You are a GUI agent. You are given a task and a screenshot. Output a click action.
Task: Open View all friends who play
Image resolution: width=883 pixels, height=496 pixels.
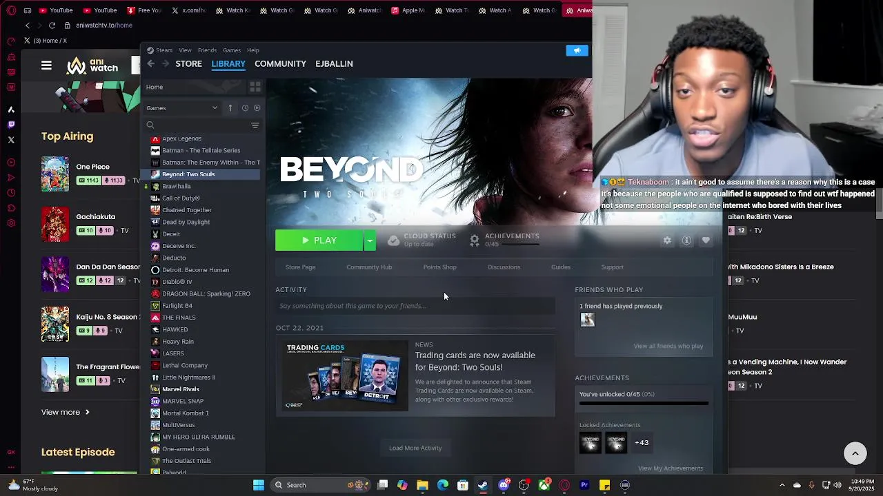[x=668, y=346]
